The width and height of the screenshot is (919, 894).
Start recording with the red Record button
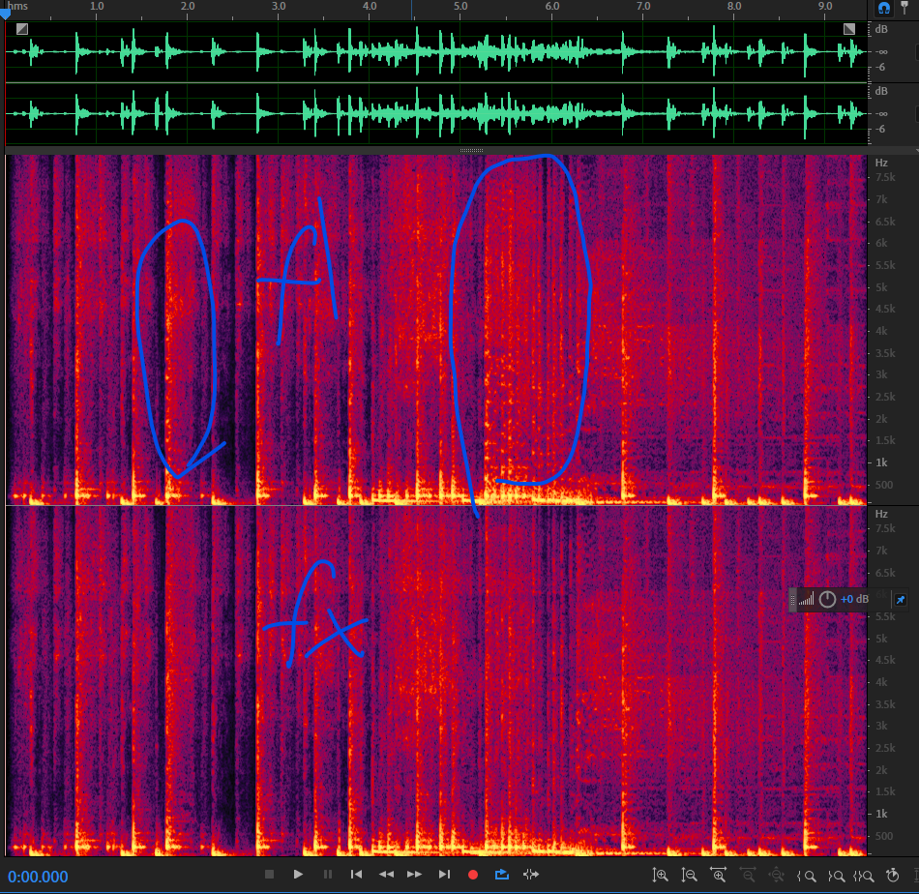(x=473, y=875)
